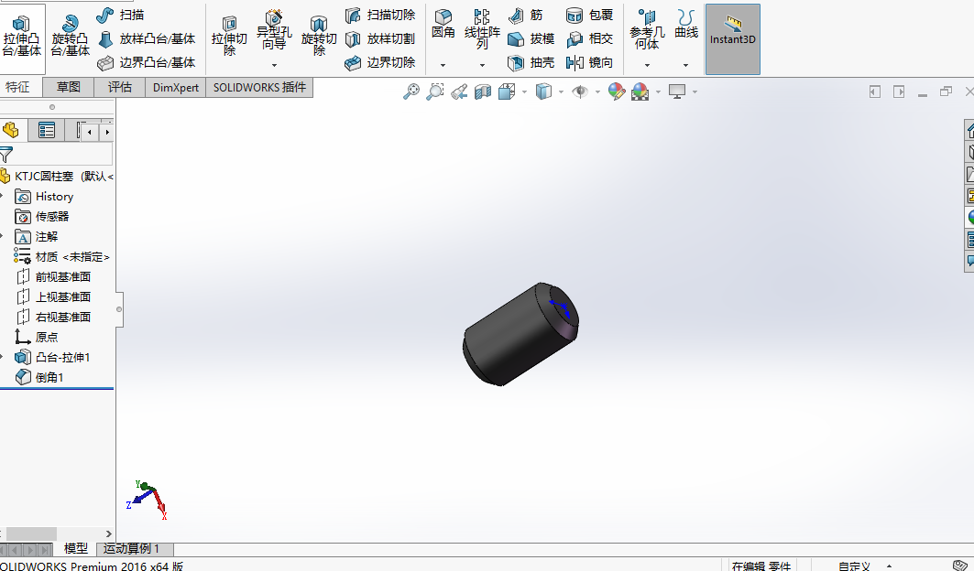Switch to the 运动算例 1 tab

(135, 549)
